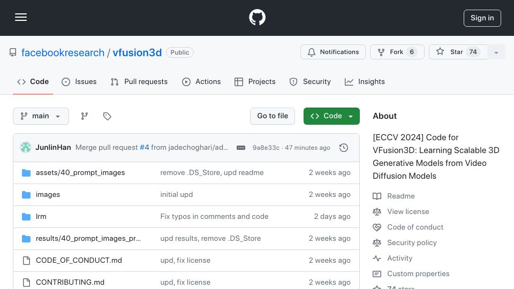Image resolution: width=514 pixels, height=289 pixels.
Task: Open the assets/40_prompt_images folder
Action: 80,173
